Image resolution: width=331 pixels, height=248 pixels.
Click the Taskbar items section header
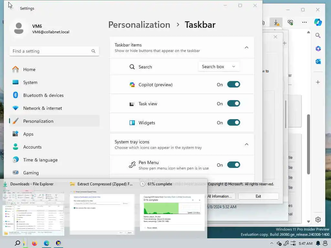click(x=182, y=48)
